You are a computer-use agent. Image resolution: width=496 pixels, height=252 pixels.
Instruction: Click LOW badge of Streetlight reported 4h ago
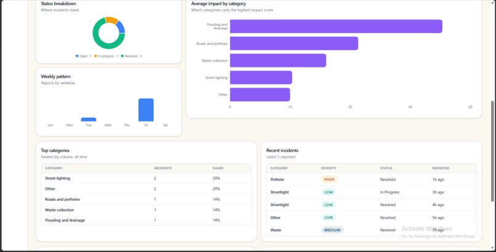(x=329, y=205)
